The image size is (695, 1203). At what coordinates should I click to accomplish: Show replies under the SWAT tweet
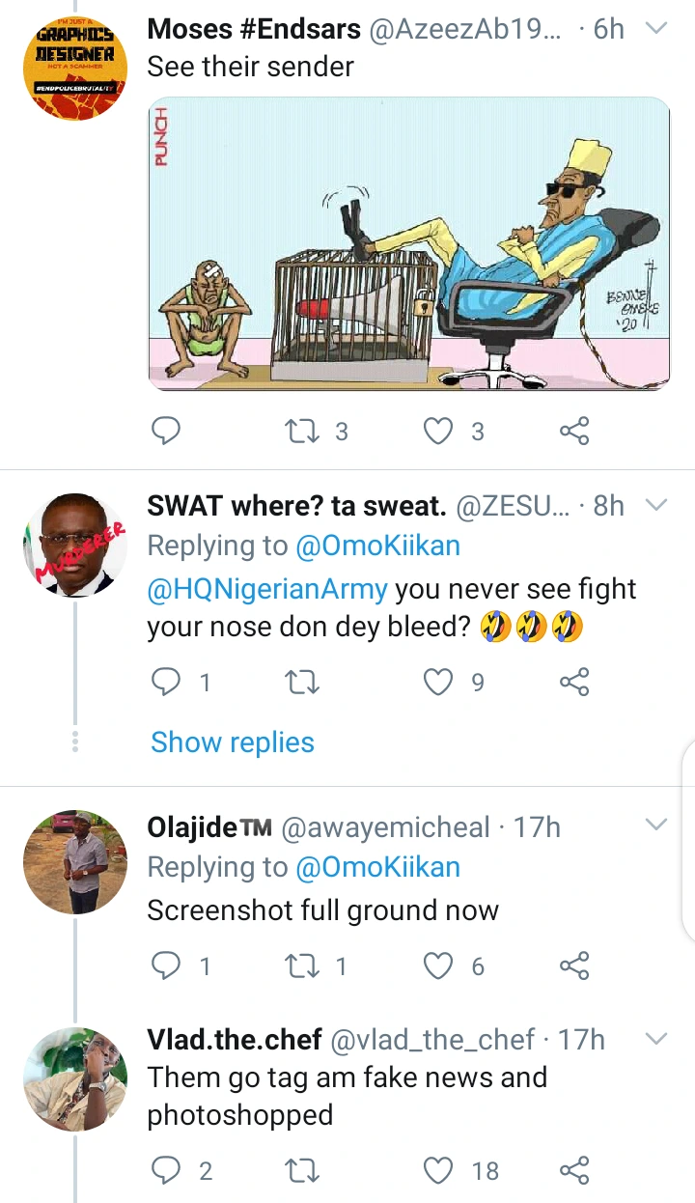tap(233, 742)
